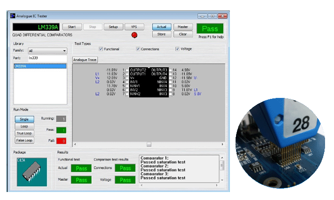334x200 pixels.
Task: Select Actual mode button
Action: tap(162, 27)
